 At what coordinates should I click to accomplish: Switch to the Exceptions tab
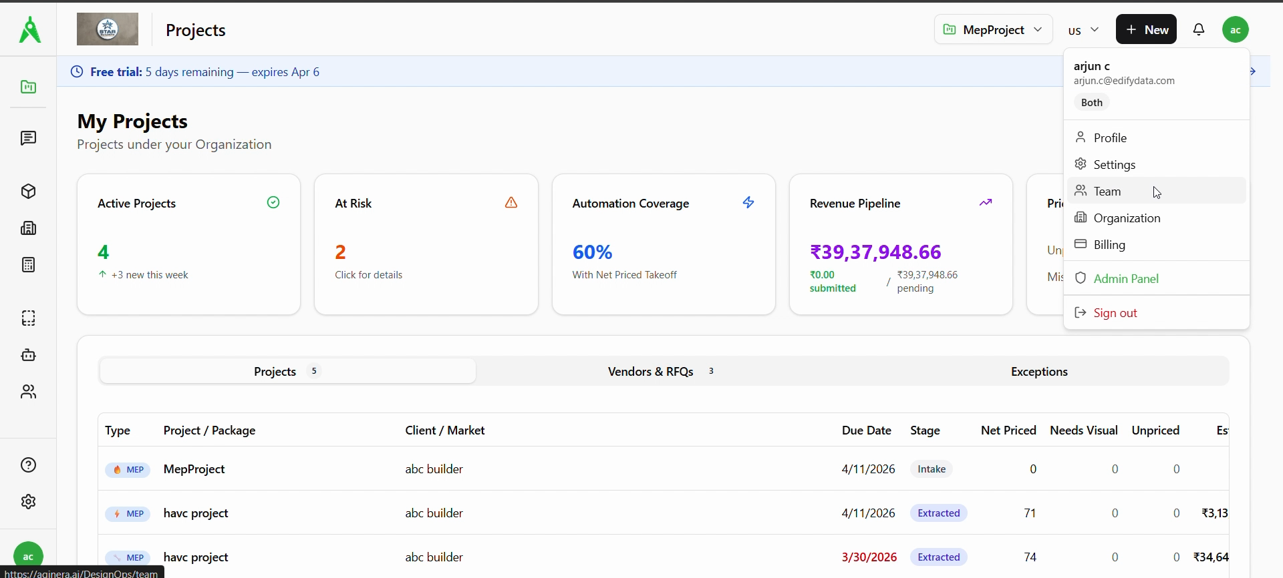point(1038,372)
